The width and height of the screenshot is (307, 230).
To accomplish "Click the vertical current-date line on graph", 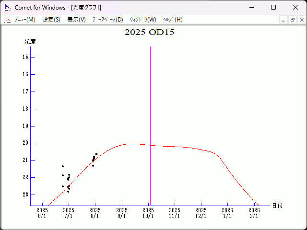I will tap(151, 120).
